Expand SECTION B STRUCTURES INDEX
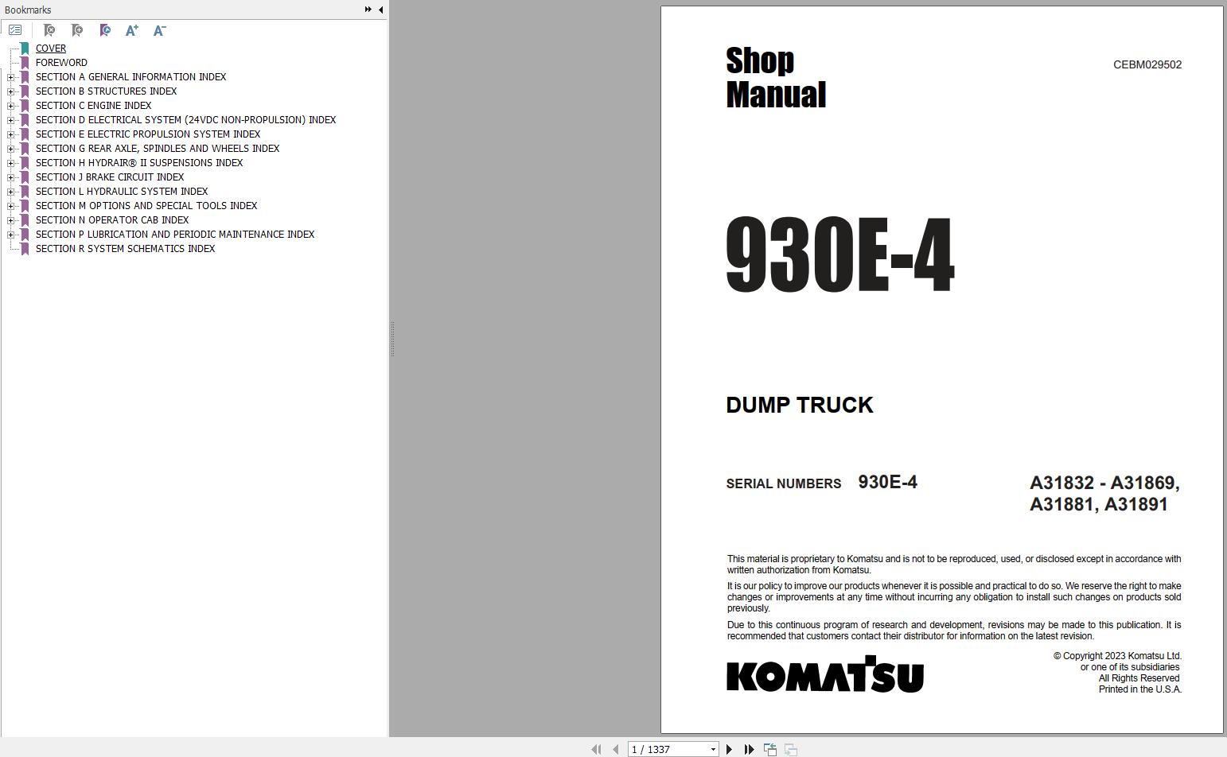This screenshot has height=757, width=1227. point(11,91)
